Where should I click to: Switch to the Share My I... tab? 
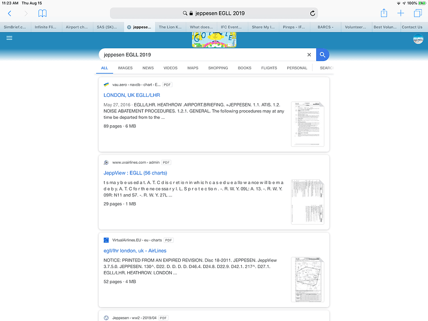pyautogui.click(x=263, y=27)
